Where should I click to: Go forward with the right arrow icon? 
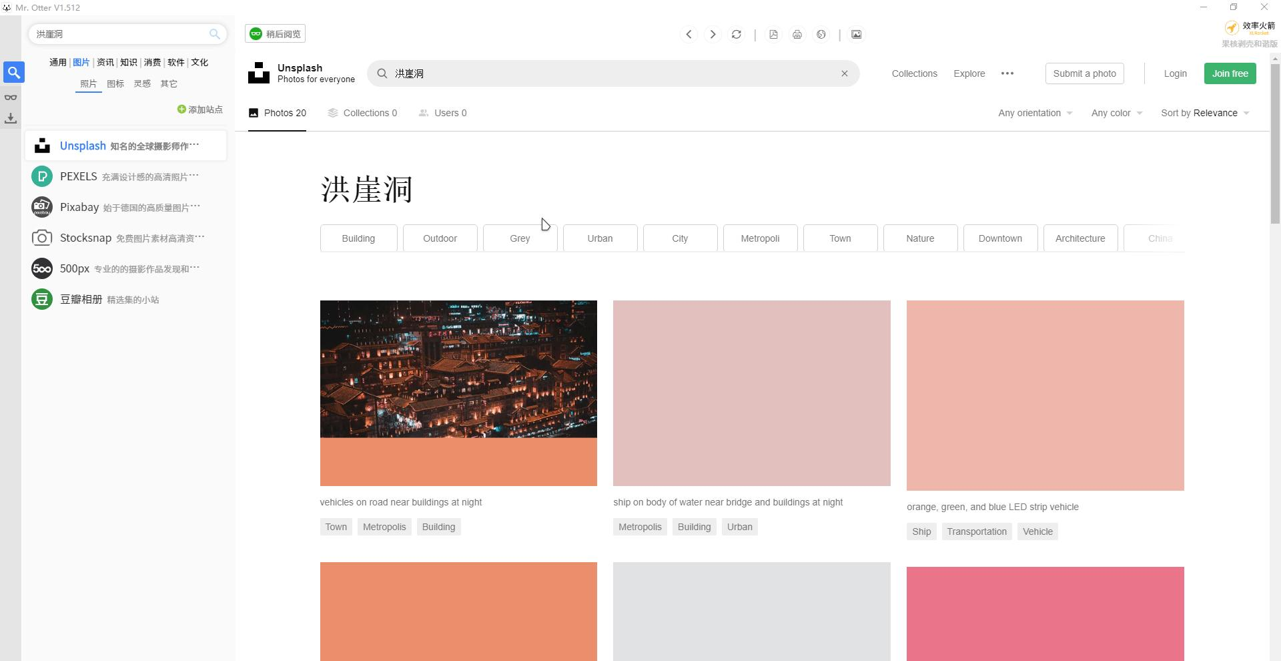tap(713, 34)
